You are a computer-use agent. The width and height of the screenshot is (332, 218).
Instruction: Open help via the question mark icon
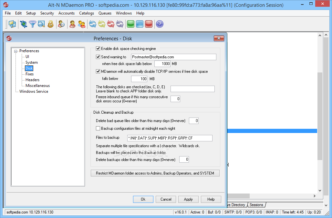pyautogui.click(x=160, y=24)
